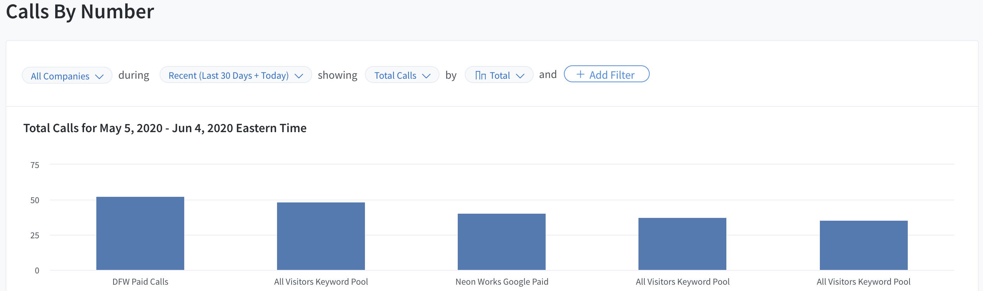Click the chevron next to All Companies
This screenshot has height=291, width=983.
[x=99, y=77]
